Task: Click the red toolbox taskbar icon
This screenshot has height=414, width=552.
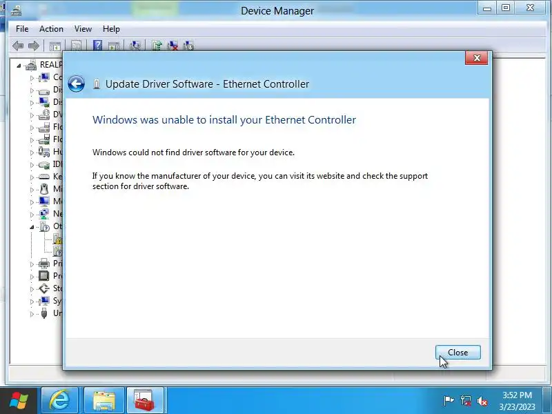Action: tap(145, 401)
